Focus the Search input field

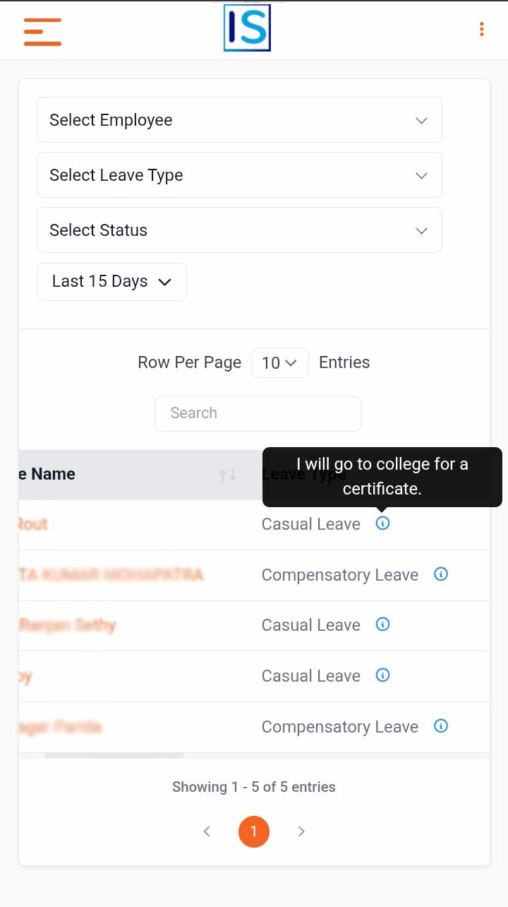[x=258, y=413]
